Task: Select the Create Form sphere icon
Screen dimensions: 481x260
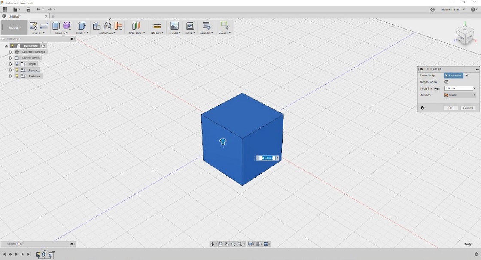Action: (x=67, y=26)
